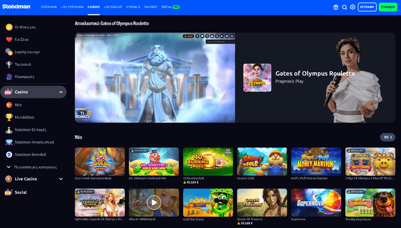401x228 pixels.
Task: Expand the Live Casino sidebar section
Action: click(61, 179)
